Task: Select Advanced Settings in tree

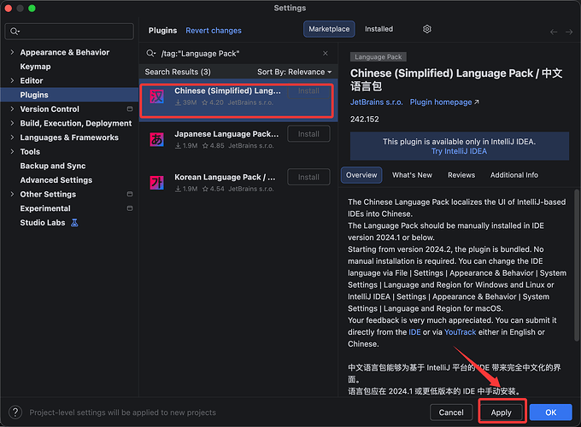Action: [x=56, y=179]
